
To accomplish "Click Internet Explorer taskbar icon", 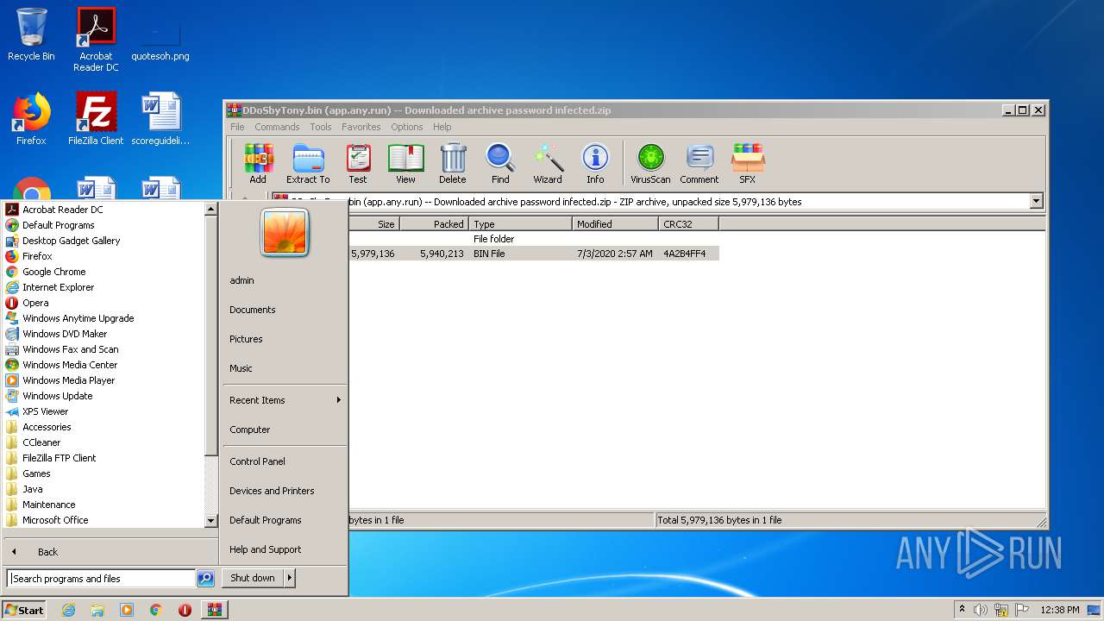I will tap(69, 610).
